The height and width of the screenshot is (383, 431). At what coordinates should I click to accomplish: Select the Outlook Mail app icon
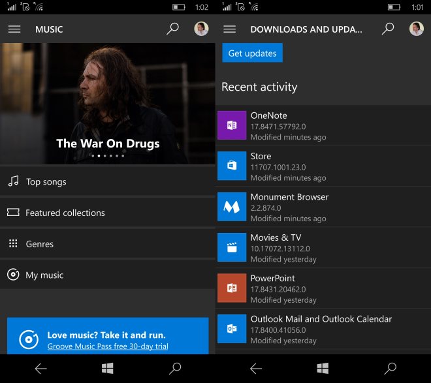(x=232, y=329)
